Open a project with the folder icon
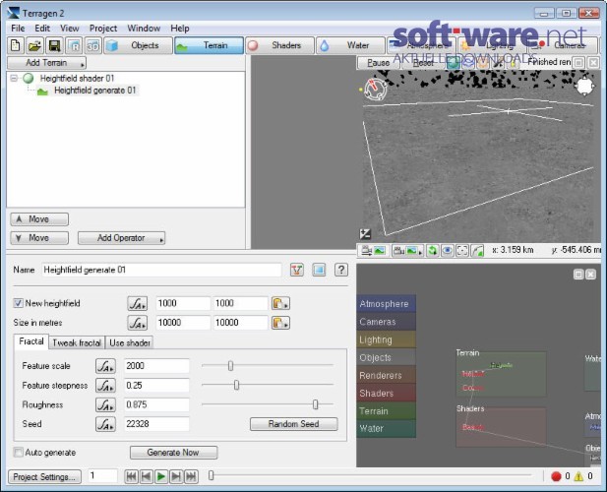The height and width of the screenshot is (492, 607). click(34, 45)
